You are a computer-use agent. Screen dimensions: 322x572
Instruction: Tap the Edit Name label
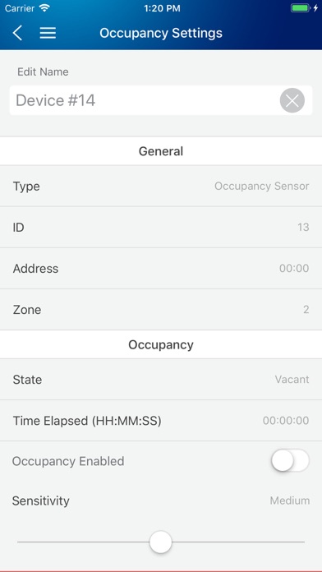(43, 71)
